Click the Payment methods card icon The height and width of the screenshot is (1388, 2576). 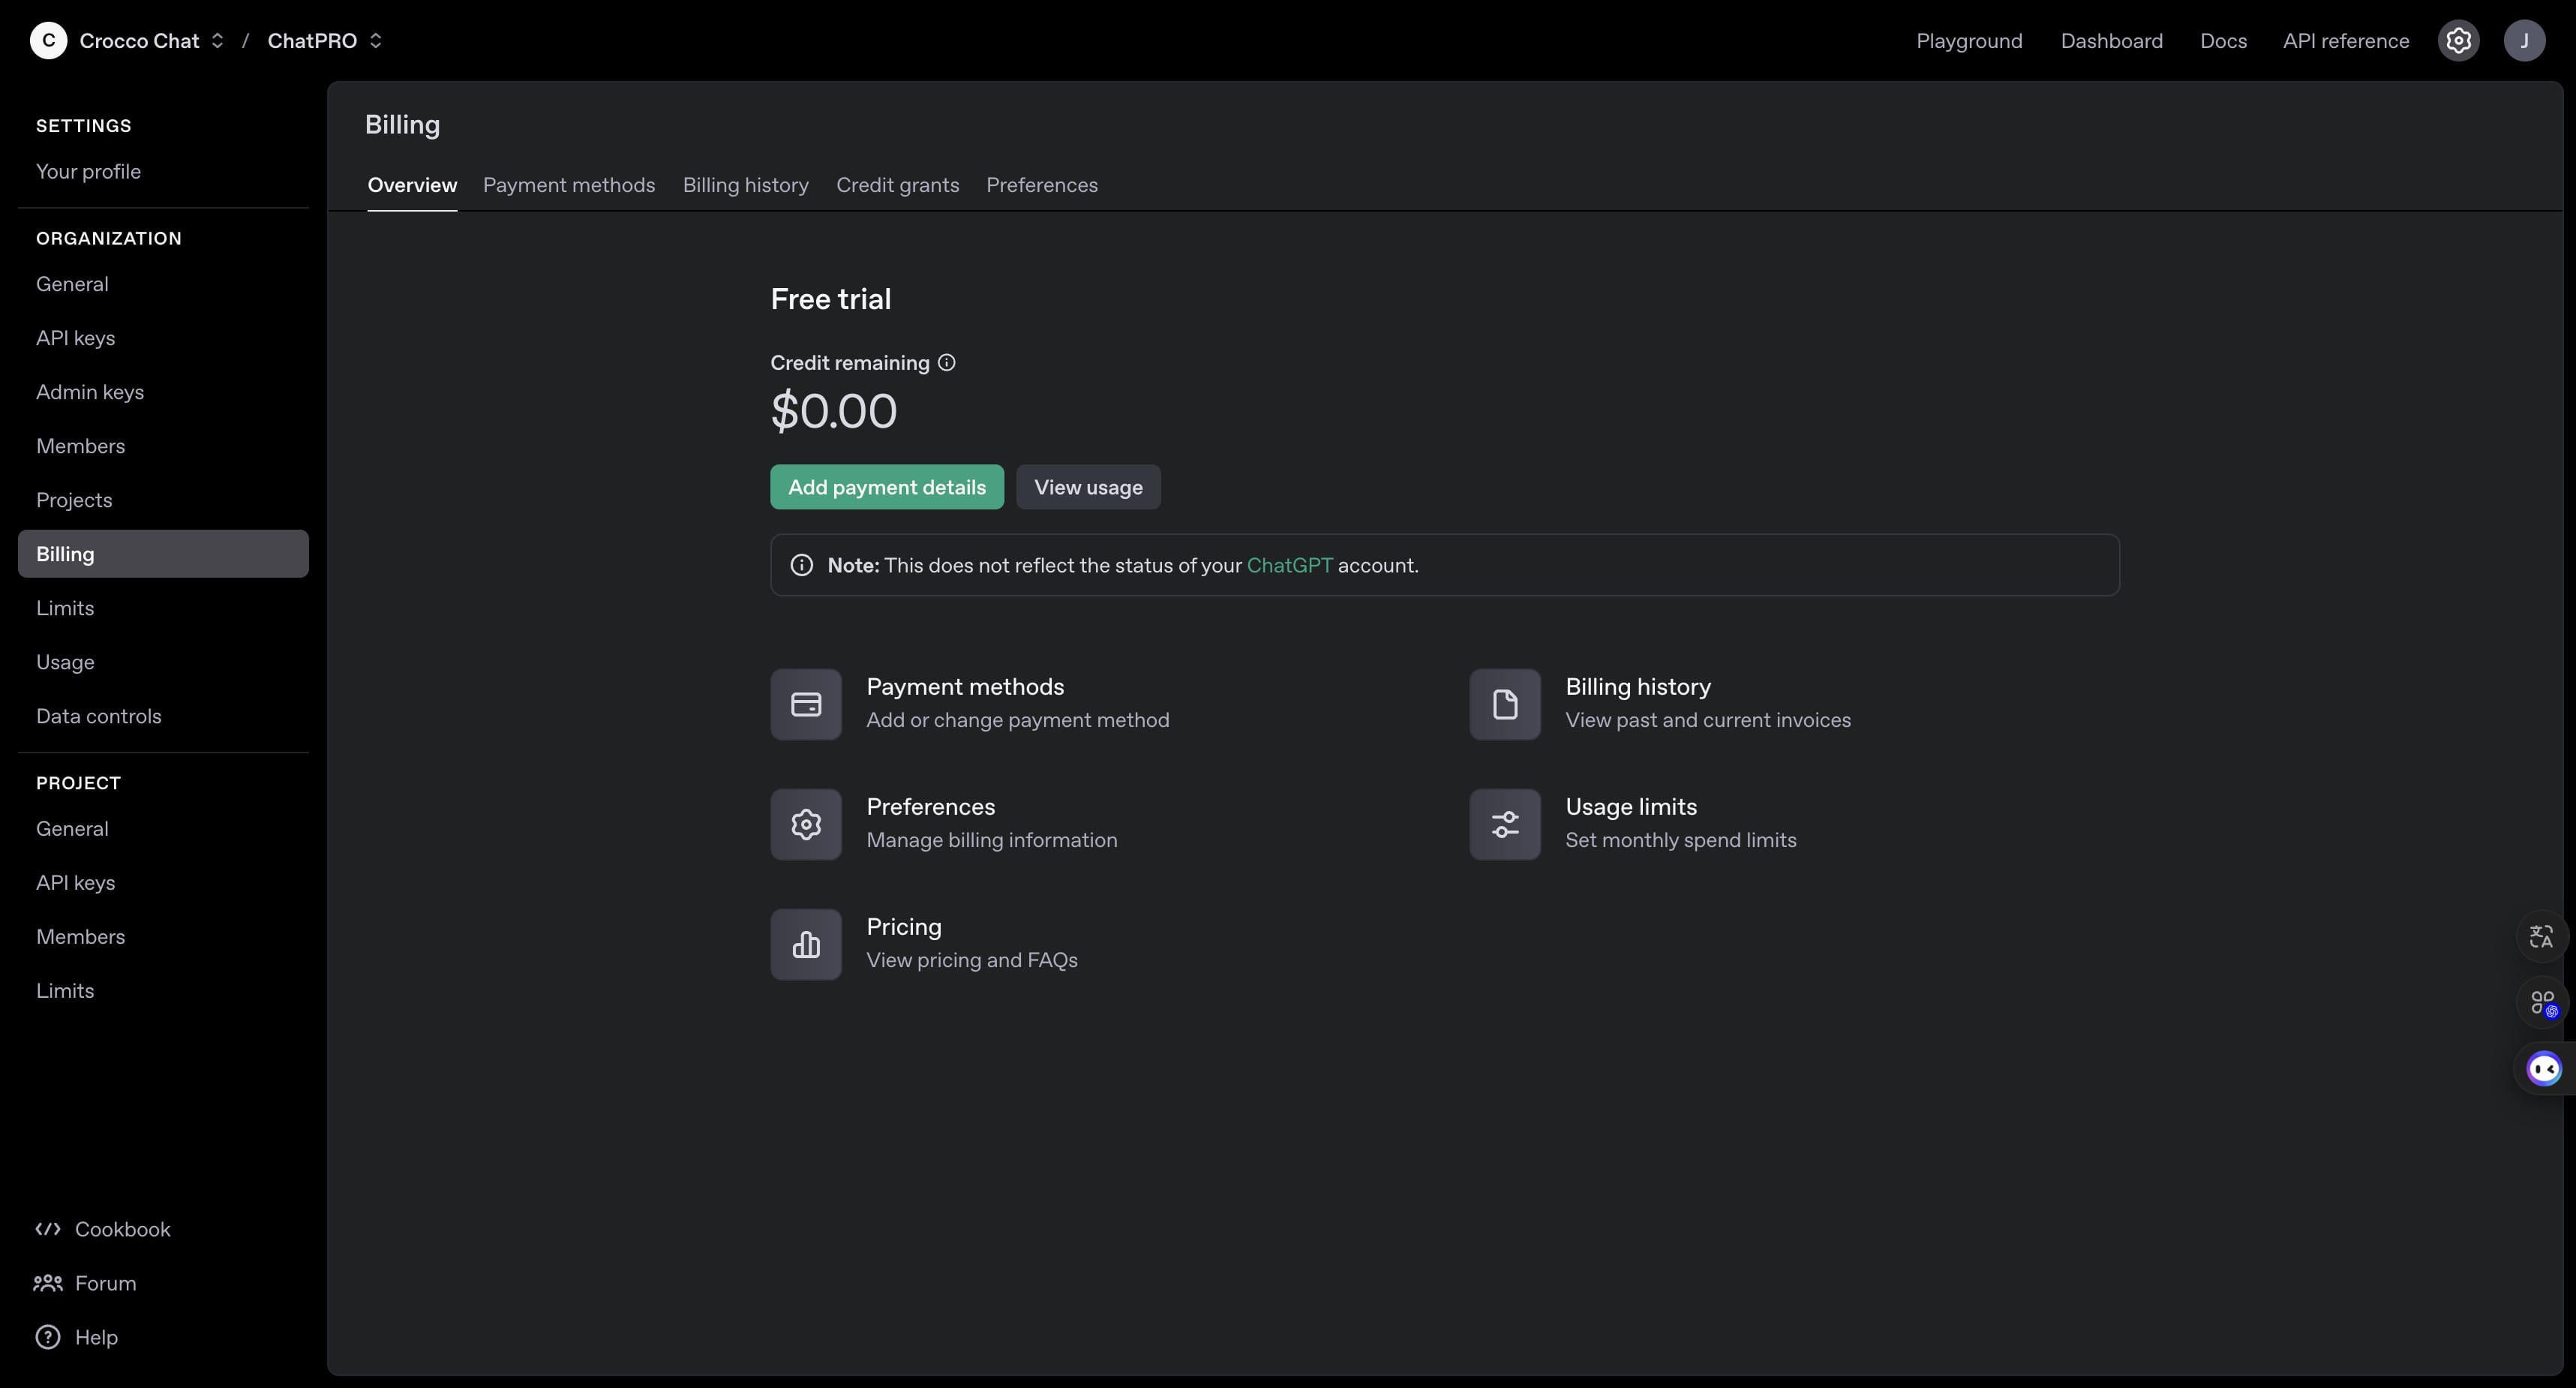pyautogui.click(x=806, y=704)
